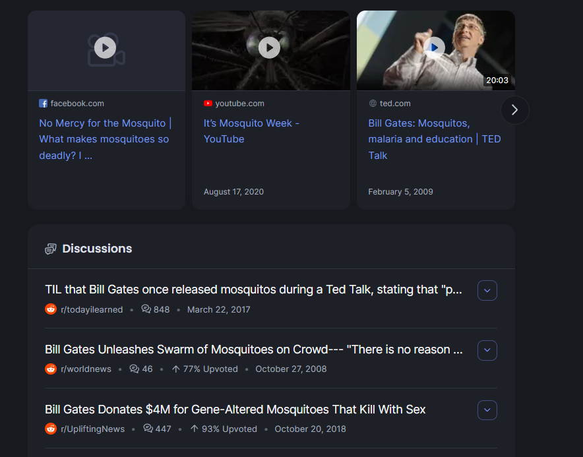Play the facebook.com mosquito video
This screenshot has width=583, height=457.
click(x=106, y=47)
